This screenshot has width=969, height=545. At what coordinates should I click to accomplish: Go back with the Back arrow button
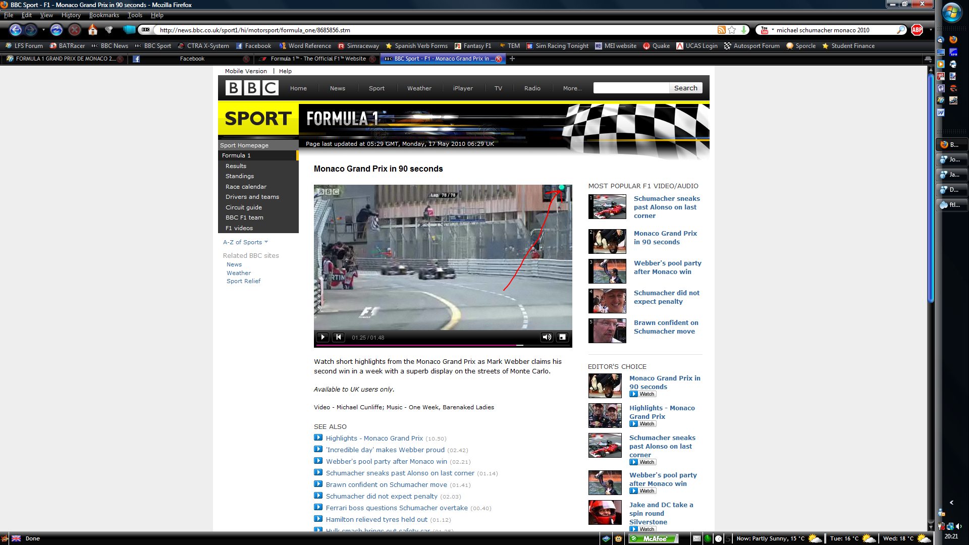pos(16,30)
